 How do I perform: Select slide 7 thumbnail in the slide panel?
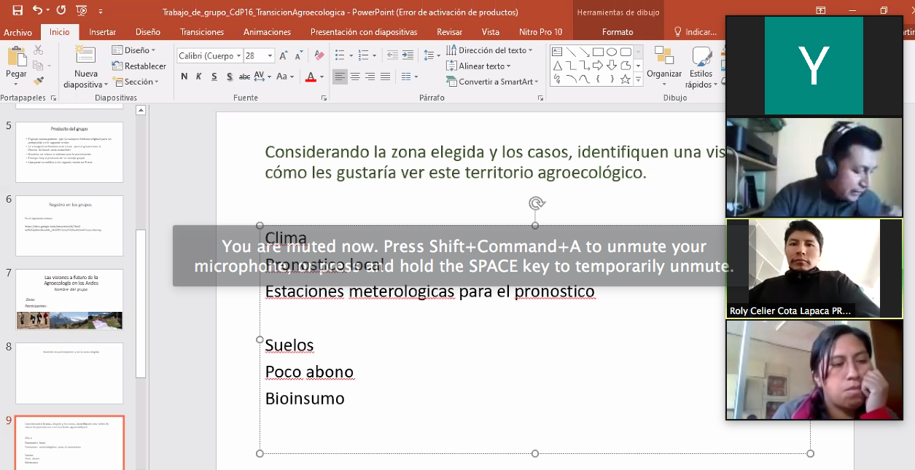[x=69, y=299]
